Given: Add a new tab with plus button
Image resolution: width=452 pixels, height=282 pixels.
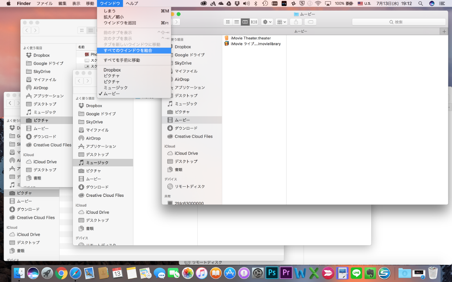Looking at the screenshot, I should [444, 31].
